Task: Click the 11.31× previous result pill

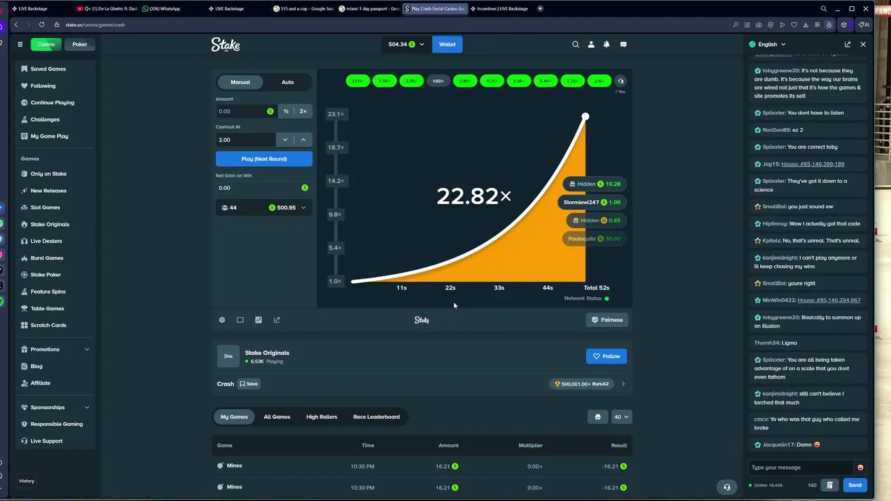Action: [491, 81]
